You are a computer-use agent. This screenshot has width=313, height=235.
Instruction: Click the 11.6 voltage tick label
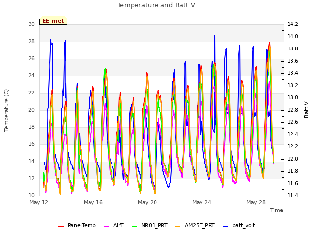tap(292, 183)
